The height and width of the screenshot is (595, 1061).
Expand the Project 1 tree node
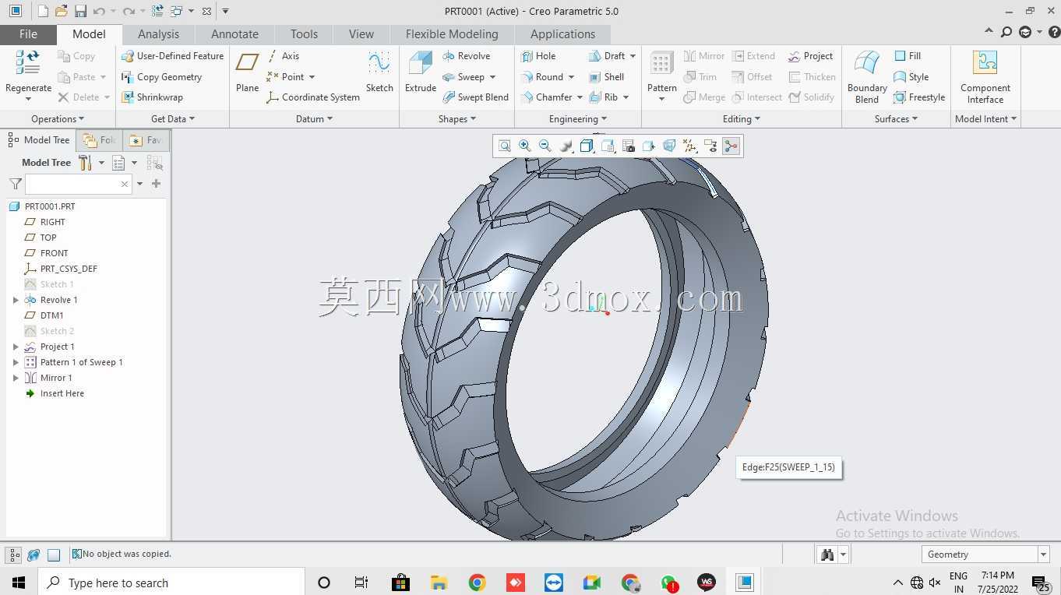16,347
